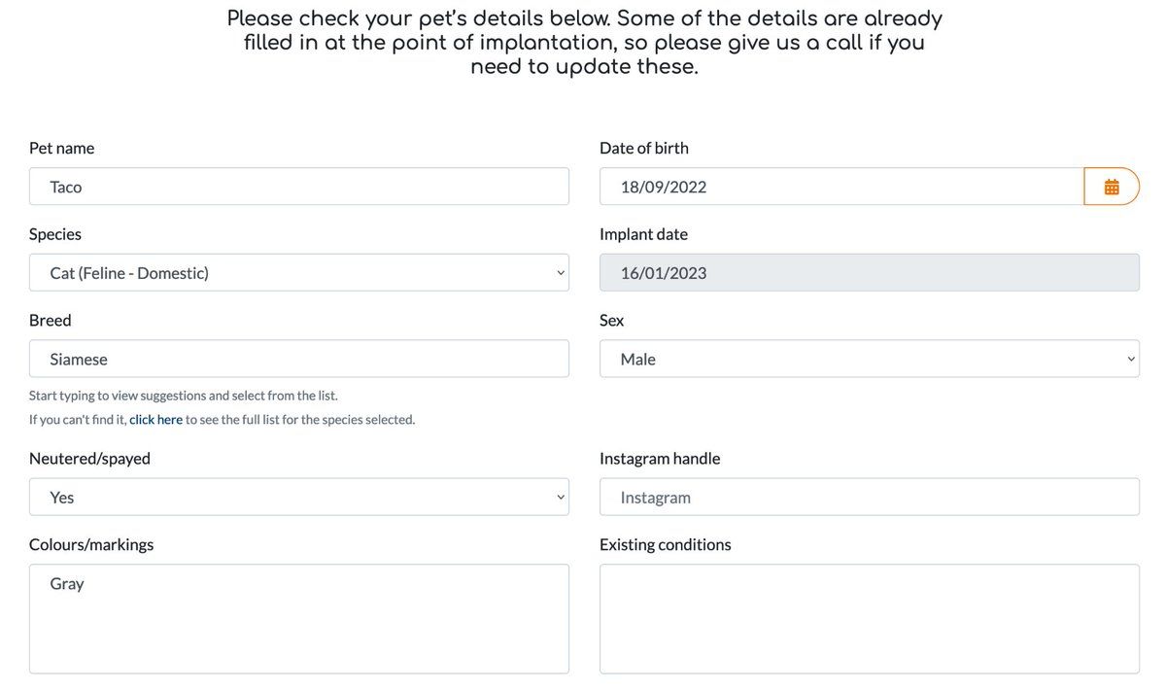Click the Breed field containing Siamese
This screenshot has height=691, width=1166.
299,360
